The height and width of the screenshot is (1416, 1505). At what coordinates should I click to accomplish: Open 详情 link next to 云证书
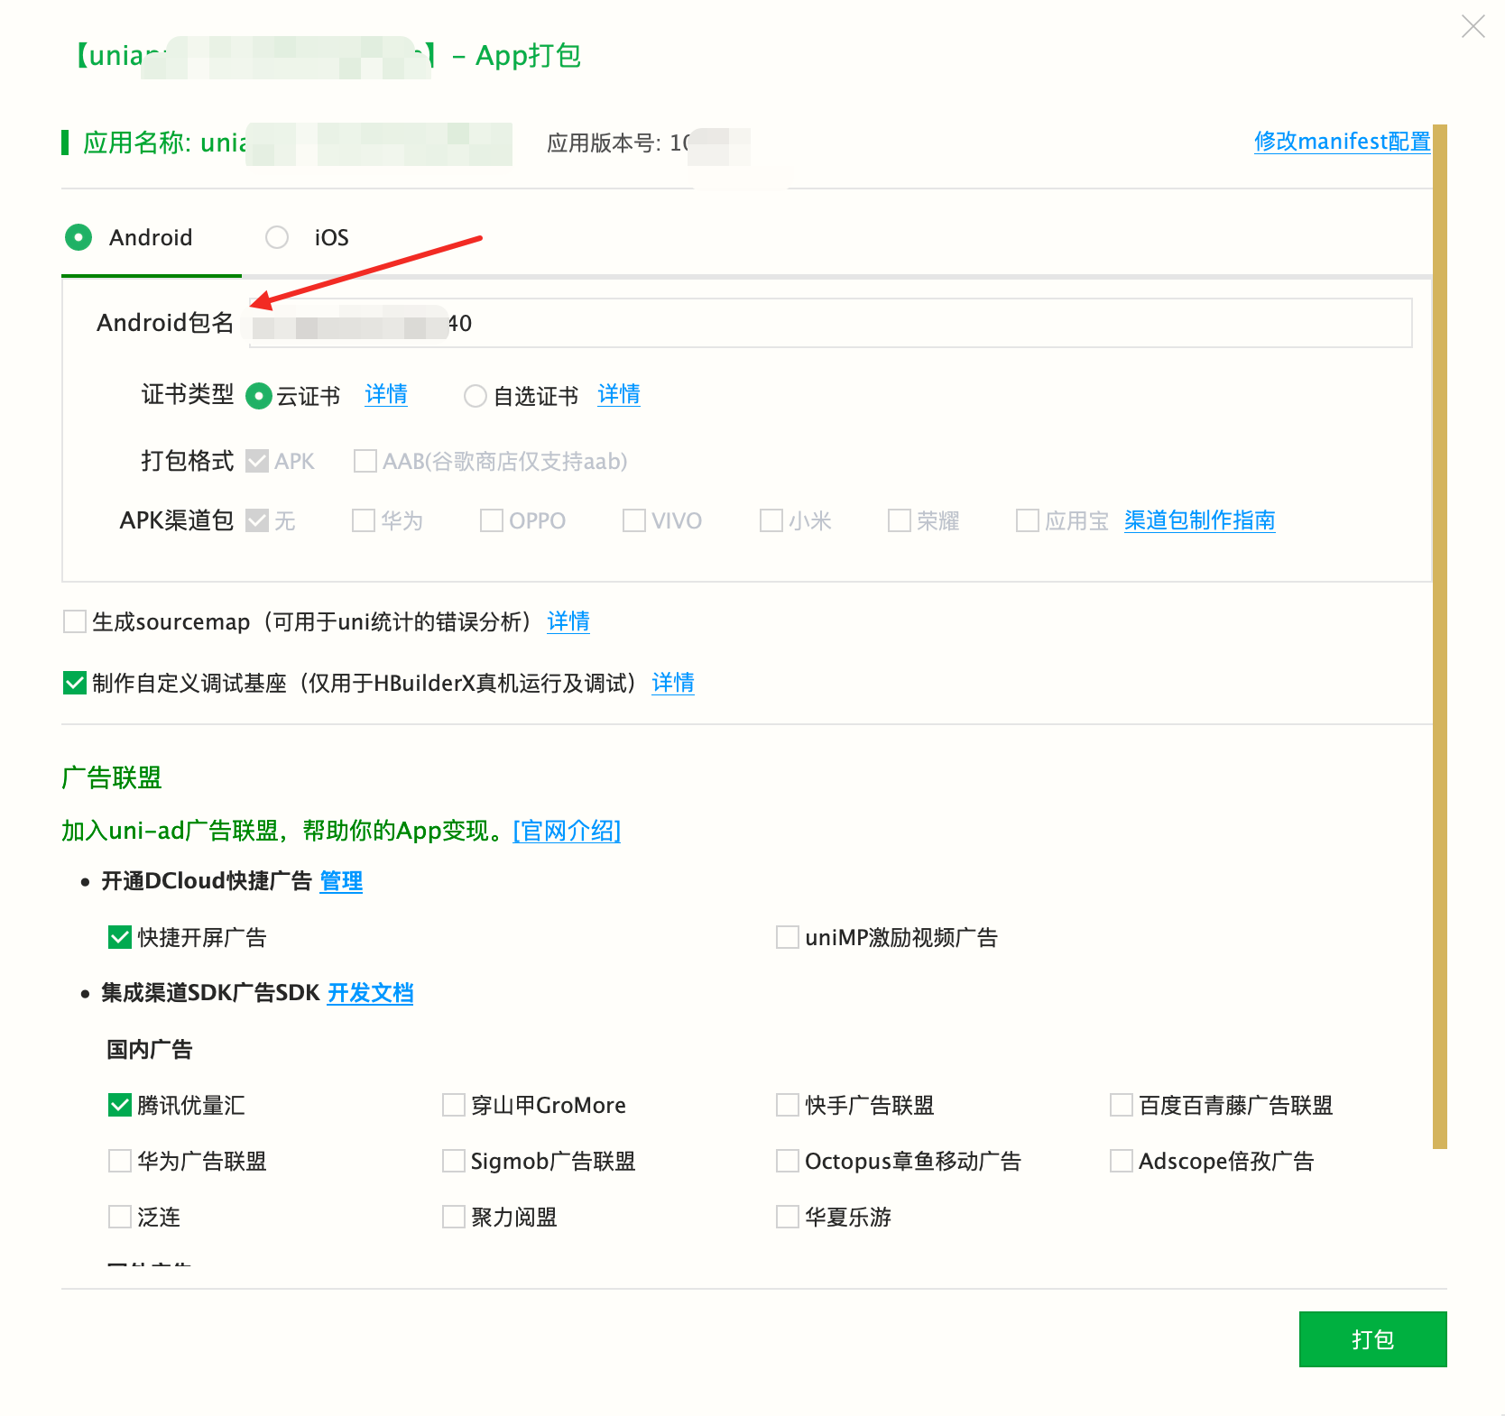385,395
